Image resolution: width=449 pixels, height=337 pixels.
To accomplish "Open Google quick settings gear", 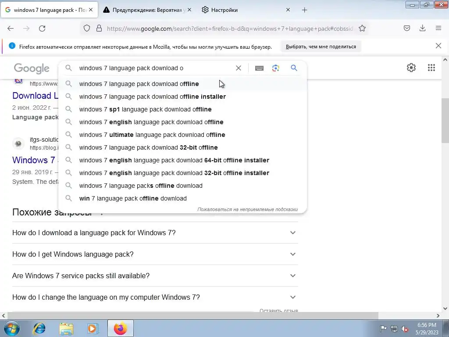I will (411, 68).
